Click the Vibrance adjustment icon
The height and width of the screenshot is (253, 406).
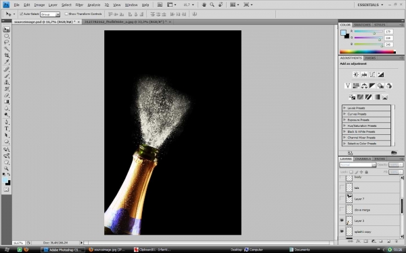pyautogui.click(x=348, y=86)
